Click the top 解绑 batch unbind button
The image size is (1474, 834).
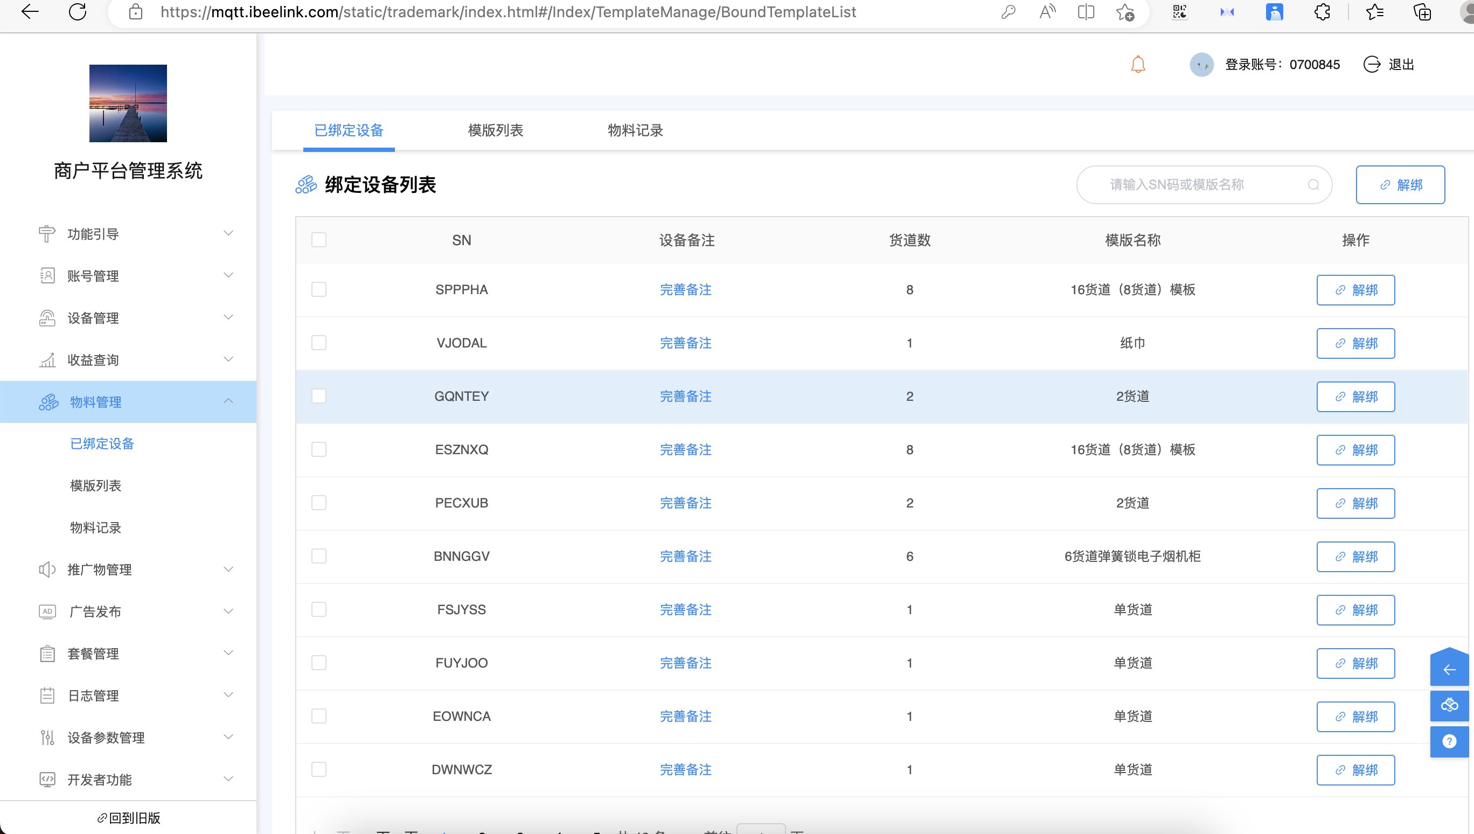pos(1400,184)
